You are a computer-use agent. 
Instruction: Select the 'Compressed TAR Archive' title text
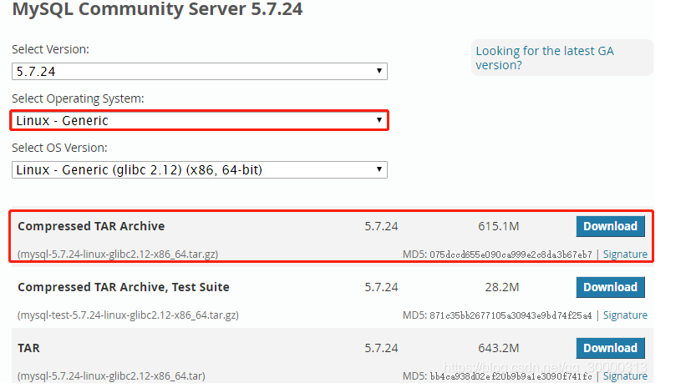click(91, 226)
